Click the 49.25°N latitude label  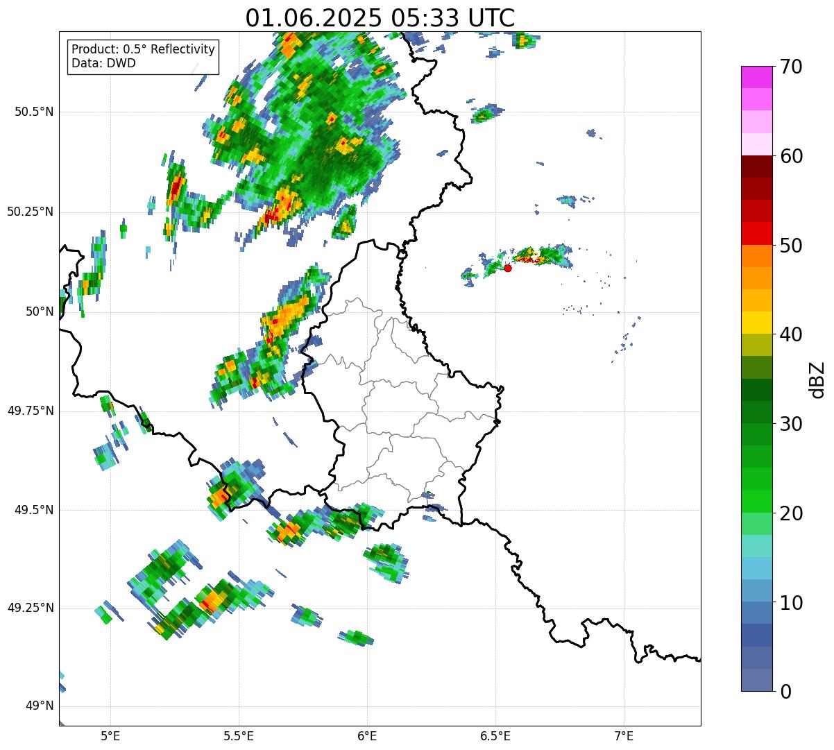tap(30, 608)
